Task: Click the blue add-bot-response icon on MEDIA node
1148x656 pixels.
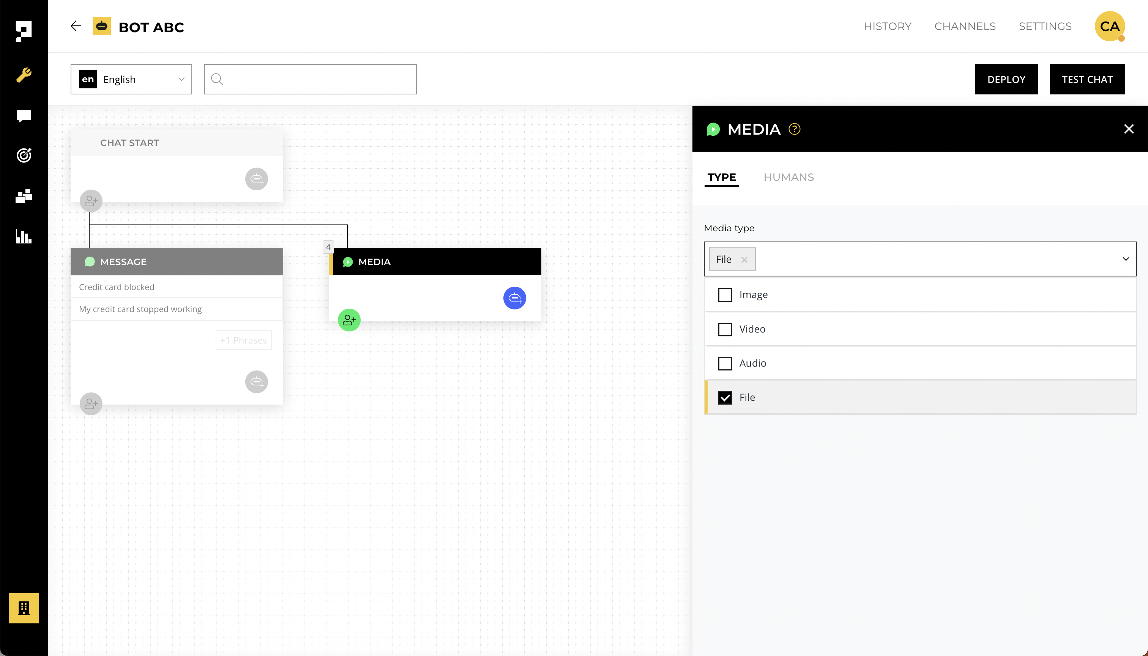Action: point(514,298)
